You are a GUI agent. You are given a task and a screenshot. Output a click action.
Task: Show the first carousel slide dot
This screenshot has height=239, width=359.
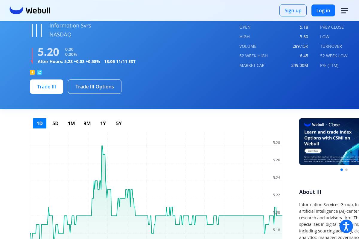[x=342, y=170]
